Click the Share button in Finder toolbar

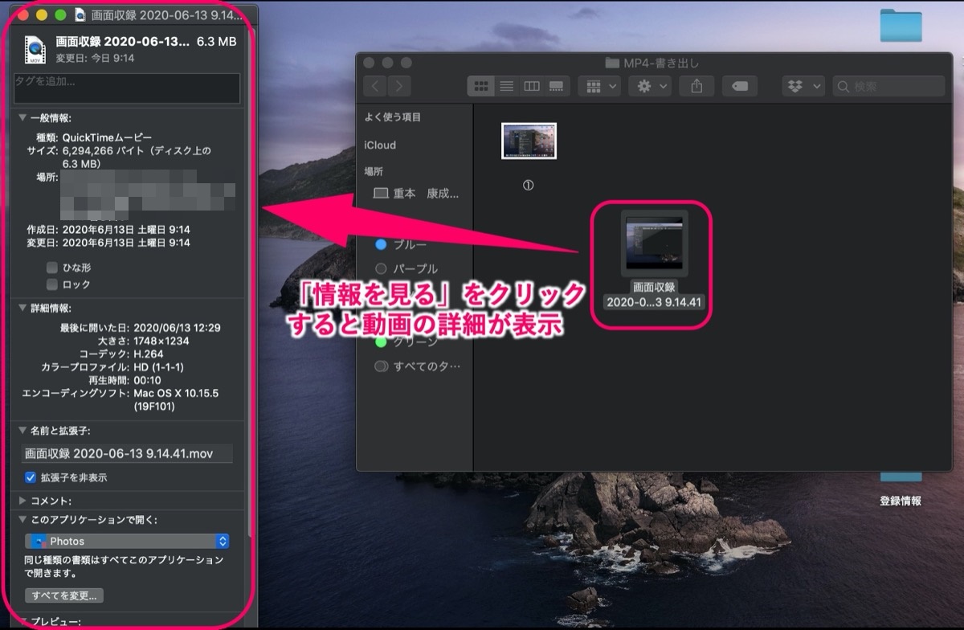tap(696, 86)
